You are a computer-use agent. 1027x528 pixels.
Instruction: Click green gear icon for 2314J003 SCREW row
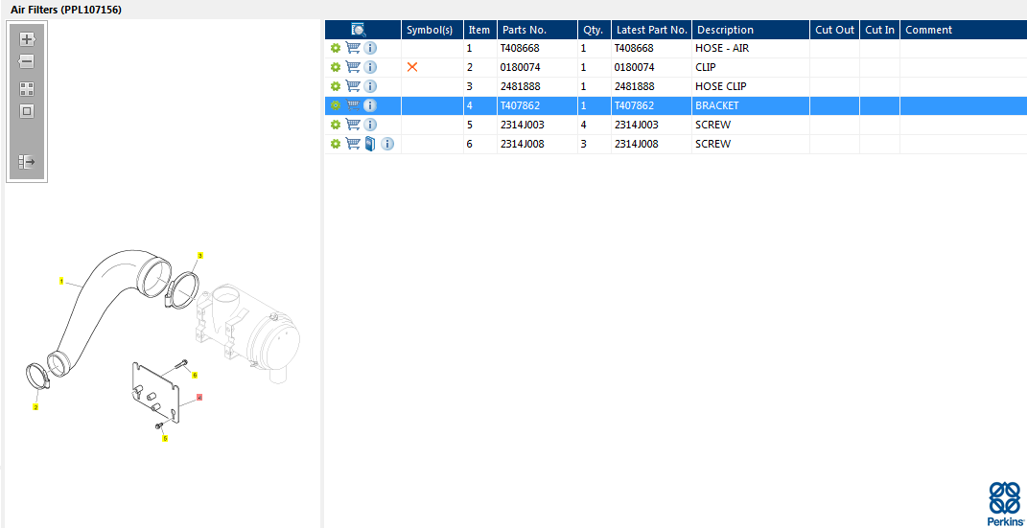(x=336, y=125)
